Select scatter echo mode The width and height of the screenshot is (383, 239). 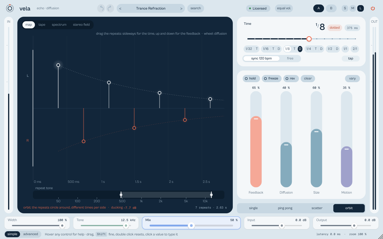pos(317,208)
